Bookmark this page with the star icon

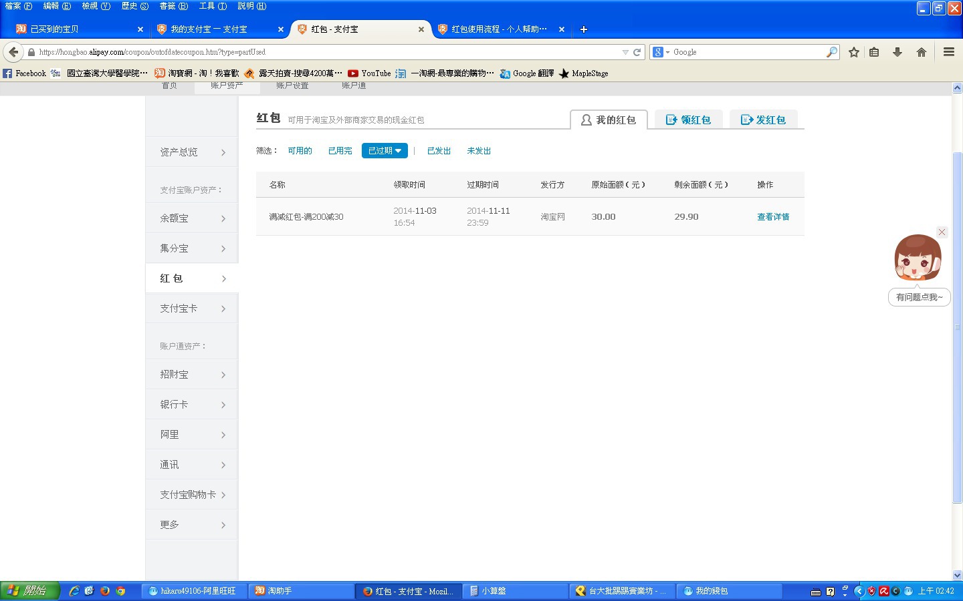(854, 52)
